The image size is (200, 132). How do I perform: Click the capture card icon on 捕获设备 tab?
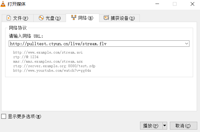[x=106, y=18]
